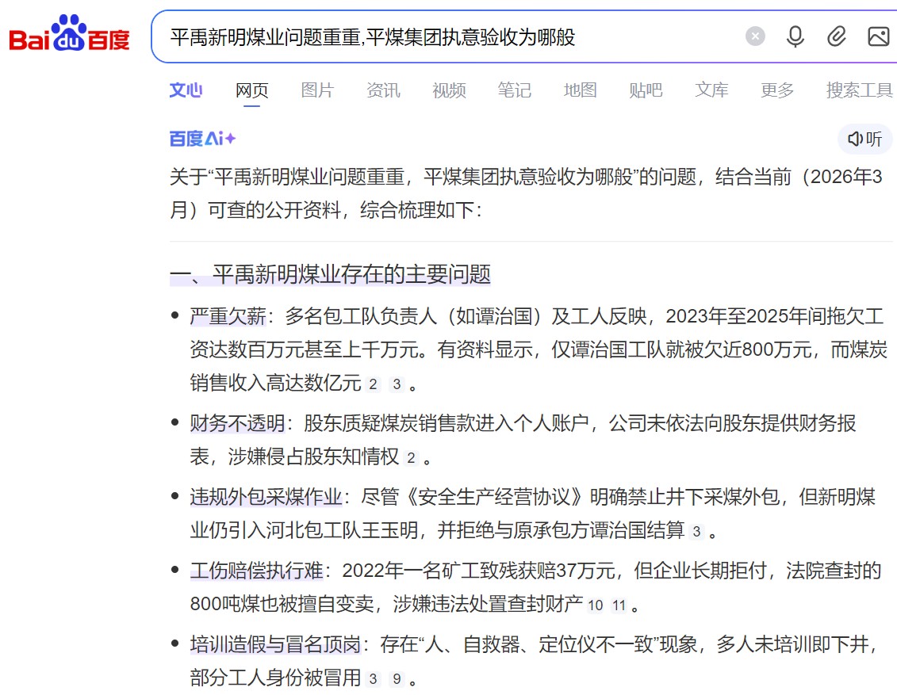Open file attachment via the paperclip icon
This screenshot has height=695, width=897.
[x=837, y=37]
